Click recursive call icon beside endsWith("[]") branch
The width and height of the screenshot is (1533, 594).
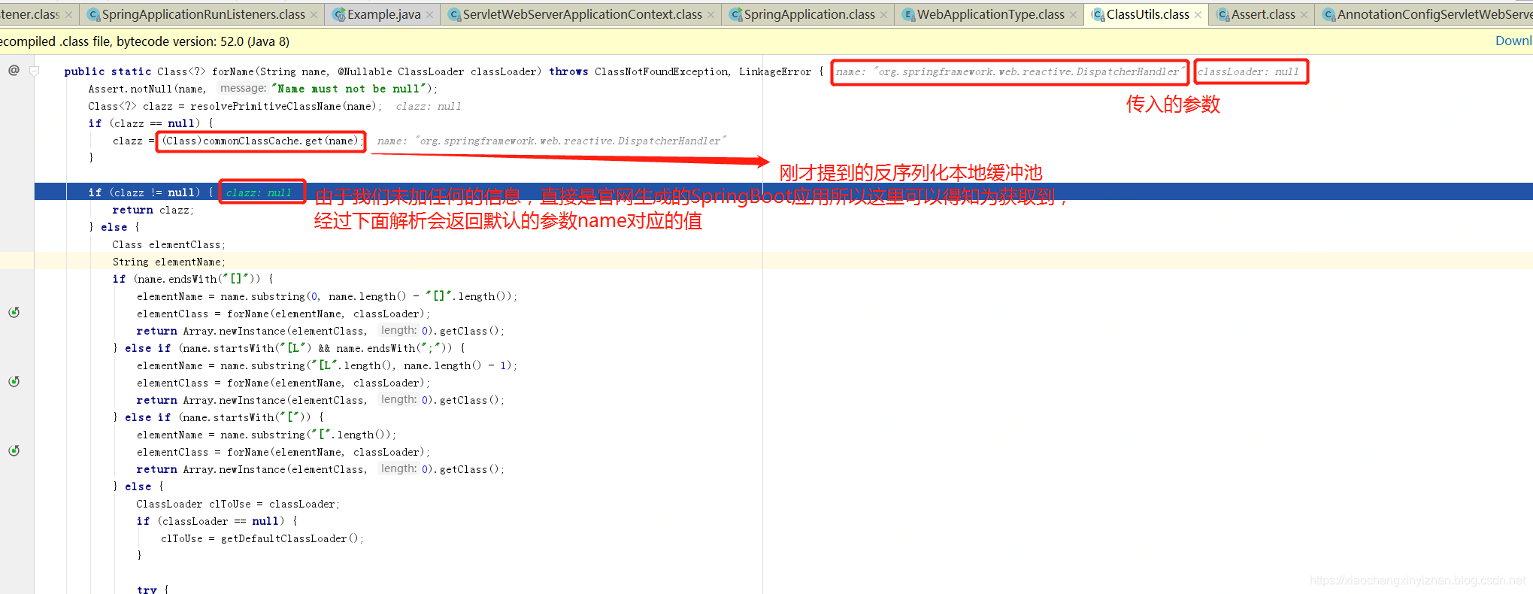(14, 312)
